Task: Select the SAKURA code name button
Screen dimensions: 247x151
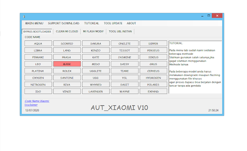Action: tap(96, 44)
